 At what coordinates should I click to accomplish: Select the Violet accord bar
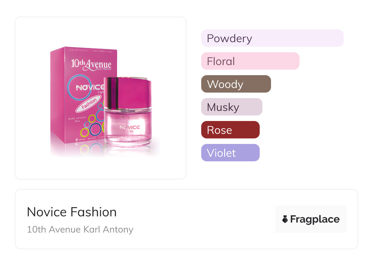coord(230,153)
